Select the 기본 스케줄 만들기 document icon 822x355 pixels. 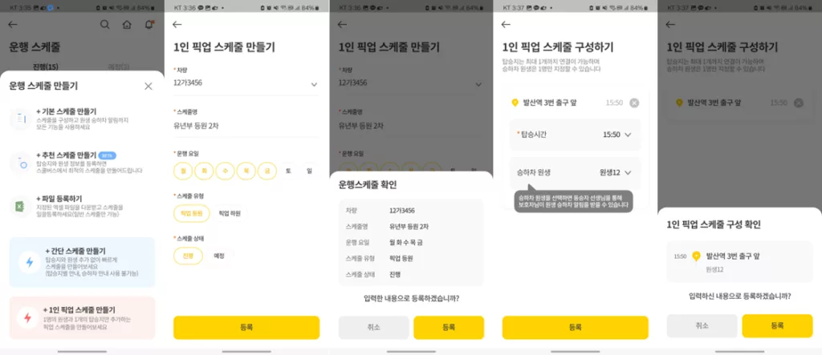[x=21, y=119]
